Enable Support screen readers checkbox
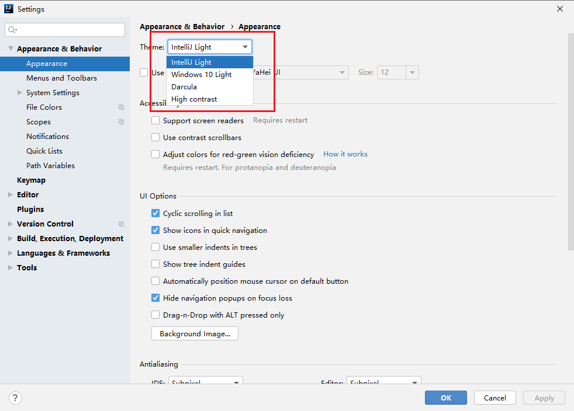Viewport: 574px width, 411px height. [155, 120]
